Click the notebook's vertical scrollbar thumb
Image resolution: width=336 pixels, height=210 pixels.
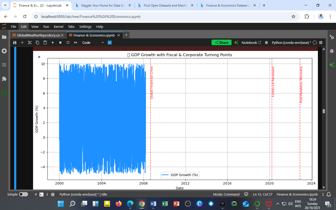pos(324,111)
